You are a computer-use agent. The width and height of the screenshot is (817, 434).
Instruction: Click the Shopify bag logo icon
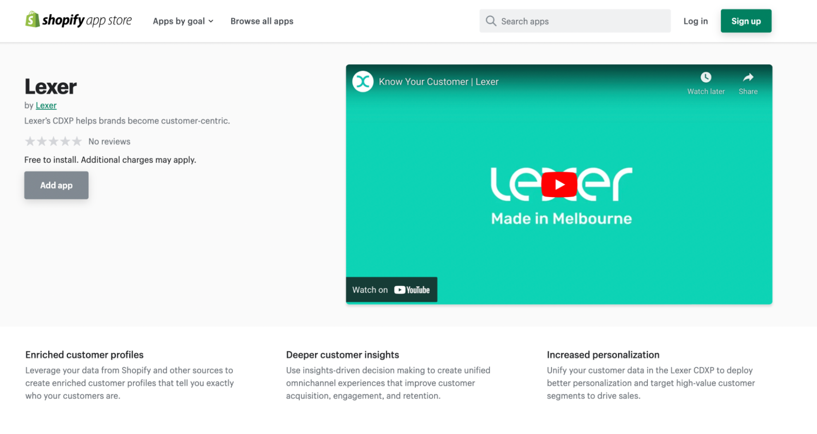(32, 20)
